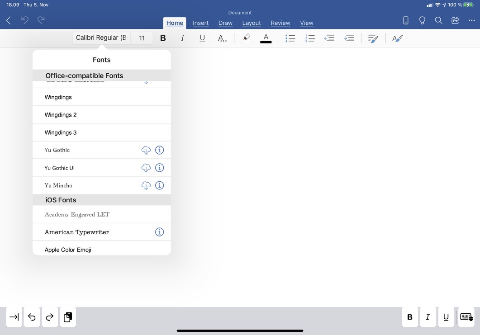The width and height of the screenshot is (480, 335).
Task: Open the text highlight tool
Action: pyautogui.click(x=246, y=38)
